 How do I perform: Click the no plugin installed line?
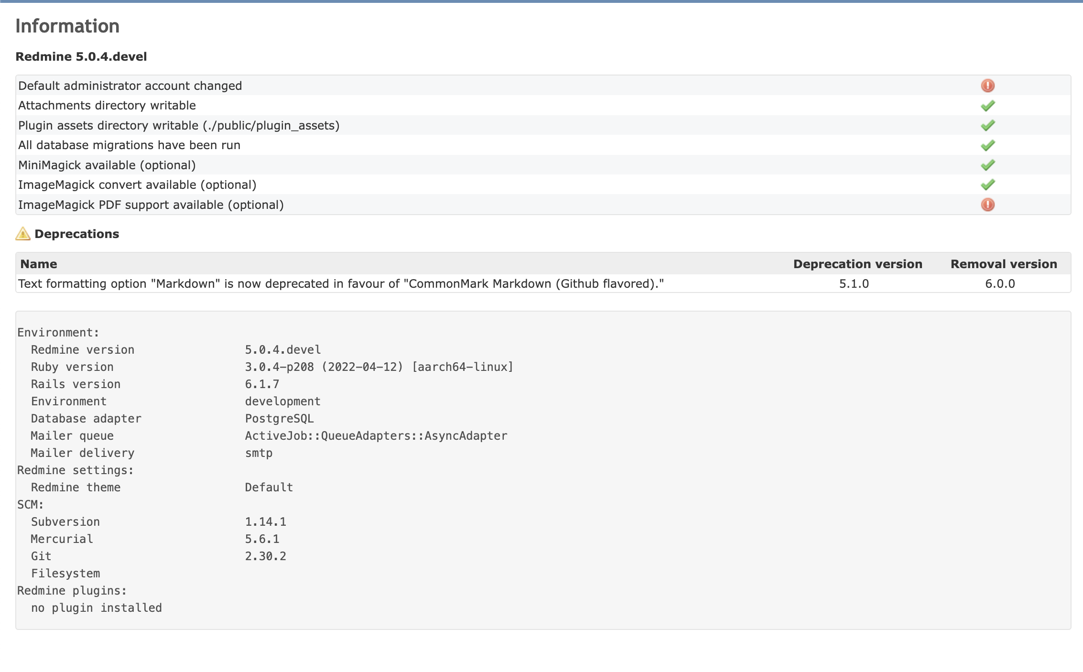pos(97,608)
